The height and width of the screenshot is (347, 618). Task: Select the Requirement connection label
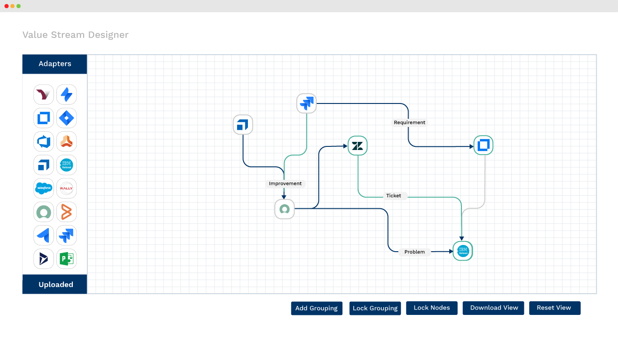click(409, 122)
